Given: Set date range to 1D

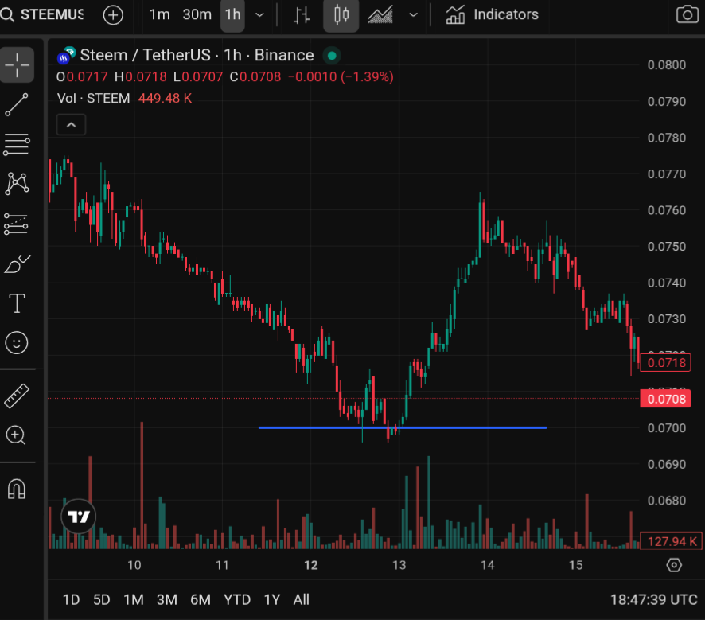Looking at the screenshot, I should pyautogui.click(x=71, y=600).
